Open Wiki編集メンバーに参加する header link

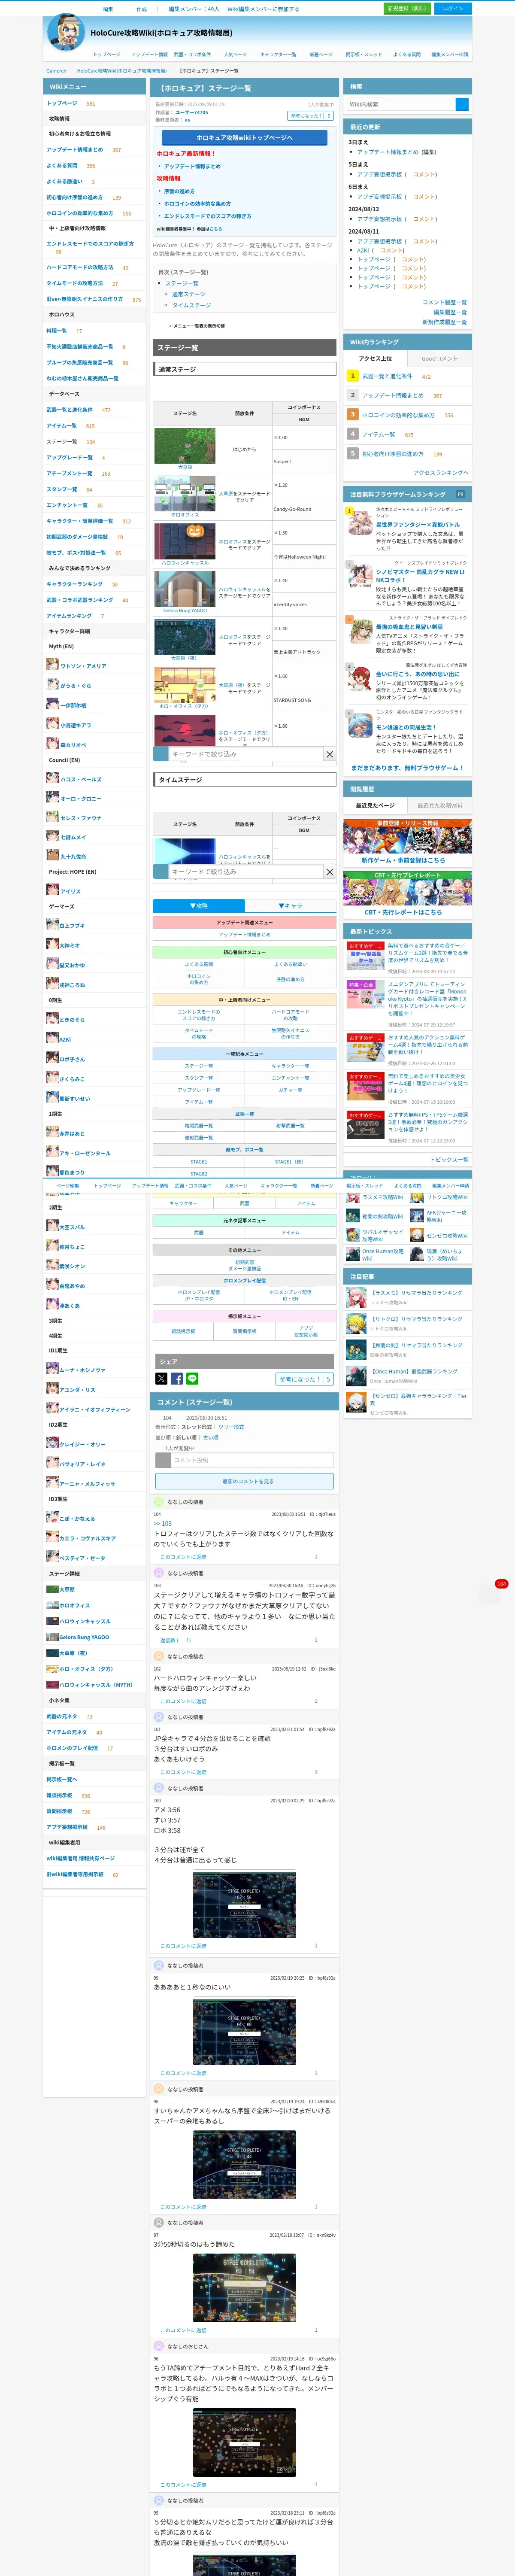pyautogui.click(x=263, y=8)
